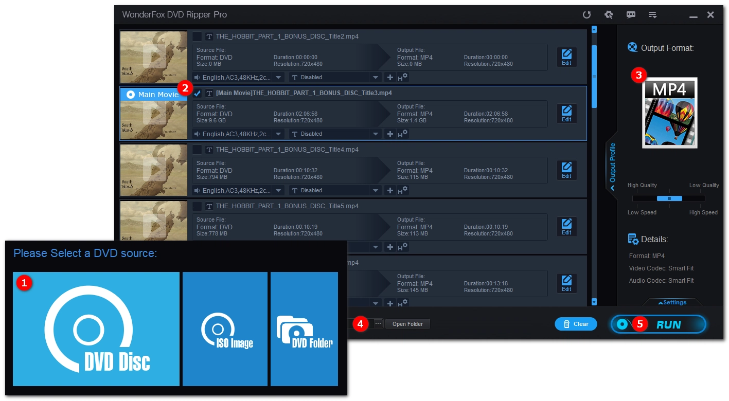
Task: Clear the title list
Action: pos(576,324)
